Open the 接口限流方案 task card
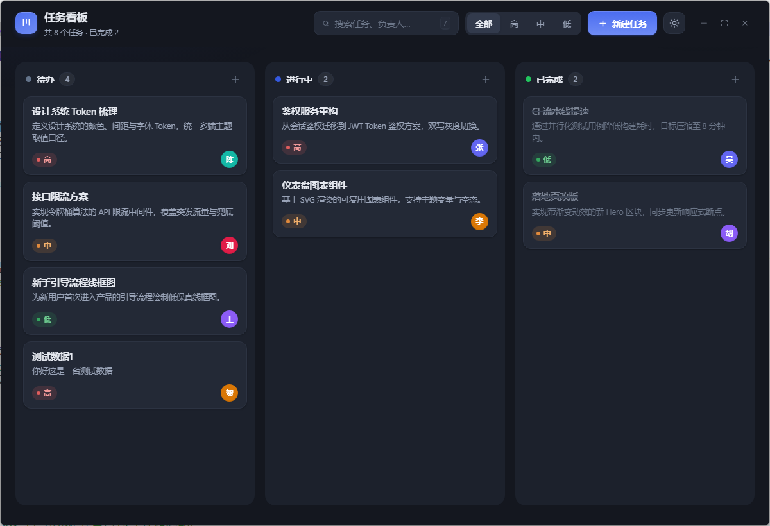This screenshot has width=770, height=526. tap(135, 221)
